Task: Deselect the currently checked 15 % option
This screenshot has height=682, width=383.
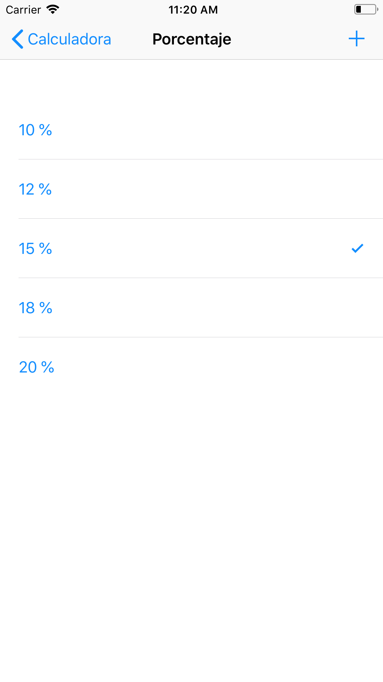Action: point(123,249)
